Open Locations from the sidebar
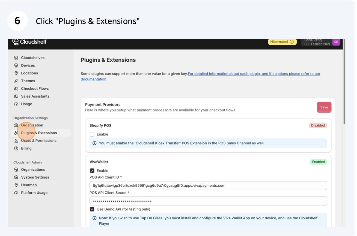The image size is (357, 236). [29, 73]
